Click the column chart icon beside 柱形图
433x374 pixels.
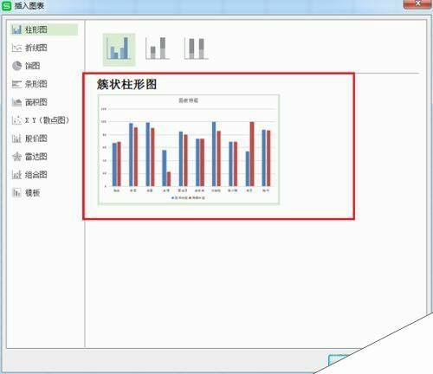pyautogui.click(x=16, y=29)
